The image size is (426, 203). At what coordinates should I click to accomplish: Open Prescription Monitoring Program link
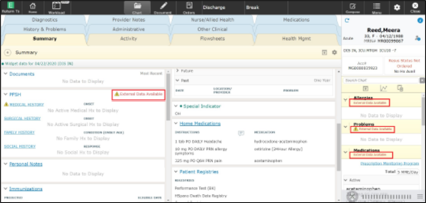389,163
